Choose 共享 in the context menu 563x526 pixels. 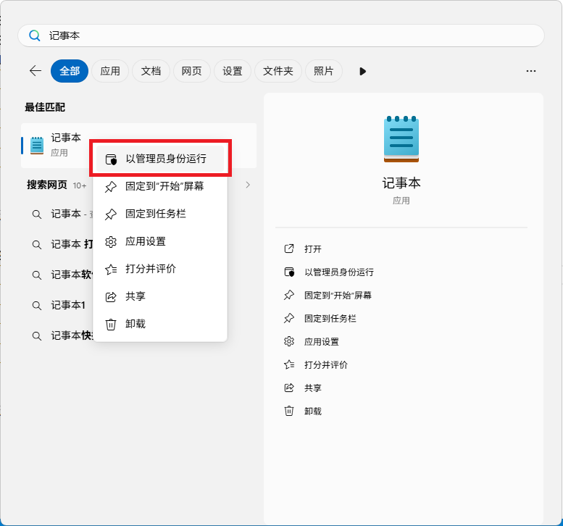160,296
